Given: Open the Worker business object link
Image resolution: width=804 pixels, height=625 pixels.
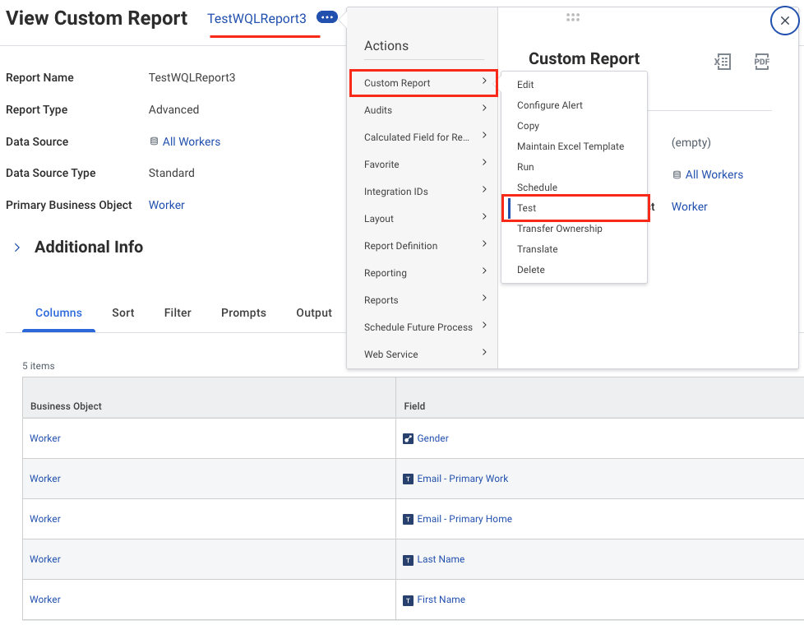Looking at the screenshot, I should (166, 205).
